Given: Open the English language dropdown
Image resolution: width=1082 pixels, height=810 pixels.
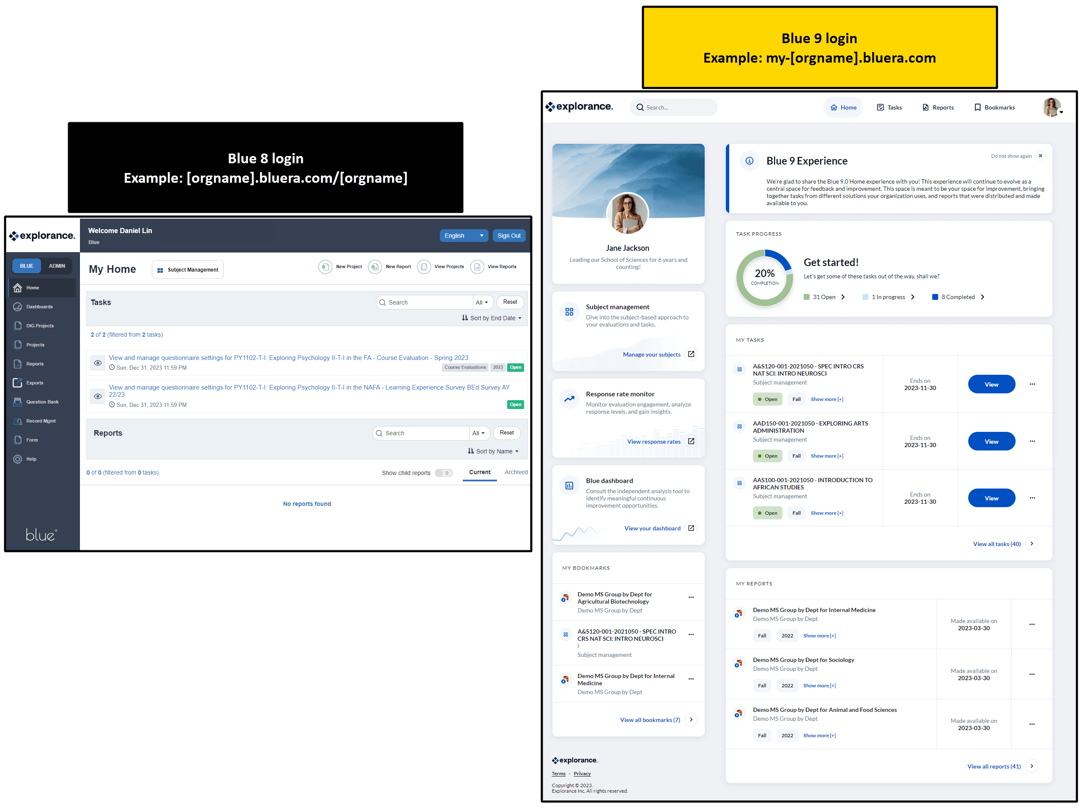Looking at the screenshot, I should pos(464,236).
